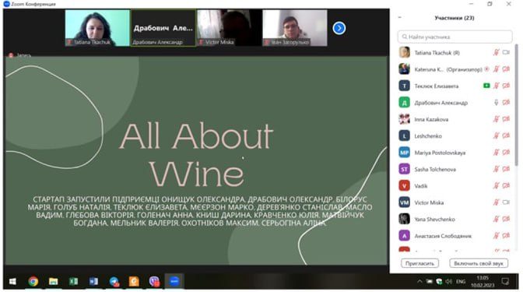Viewport: 523px width, 292px height.
Task: Open Word from the taskbar
Action: coord(93,281)
